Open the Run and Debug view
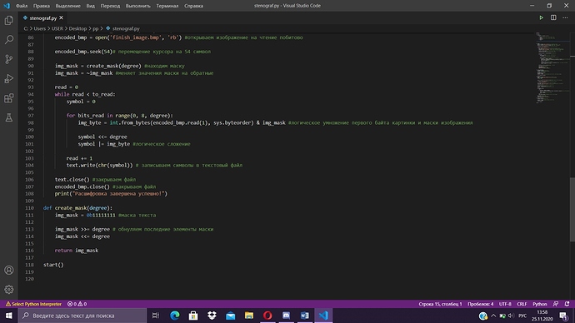575x323 pixels. (9, 78)
